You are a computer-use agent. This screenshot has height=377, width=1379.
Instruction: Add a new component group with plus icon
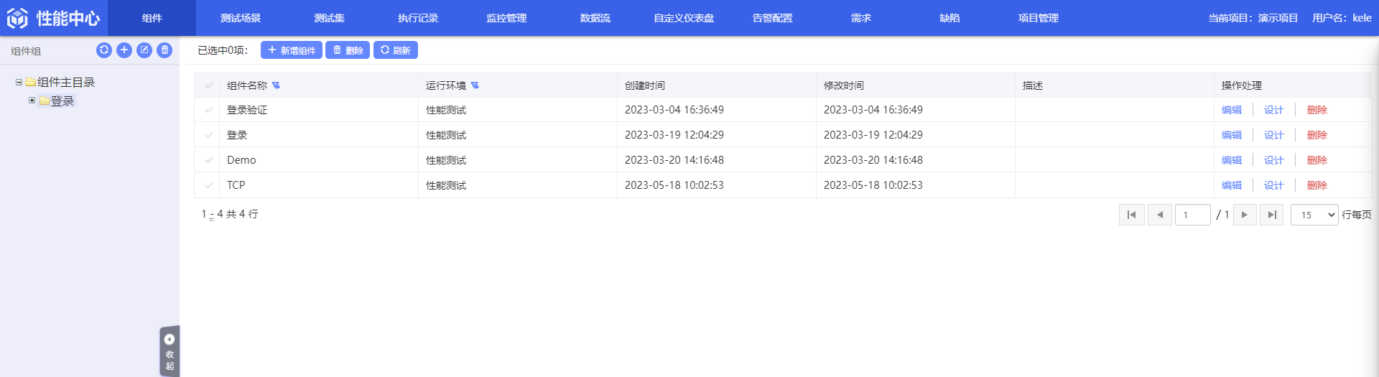click(124, 50)
